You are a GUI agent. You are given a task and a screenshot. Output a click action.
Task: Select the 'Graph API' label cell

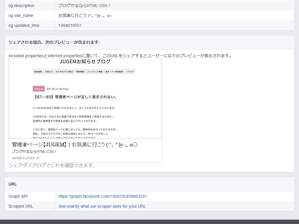[30, 196]
